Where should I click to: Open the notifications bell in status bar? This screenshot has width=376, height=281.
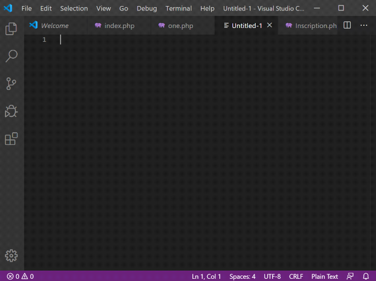[x=366, y=277]
